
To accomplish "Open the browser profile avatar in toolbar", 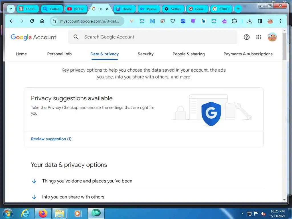I will (270, 21).
